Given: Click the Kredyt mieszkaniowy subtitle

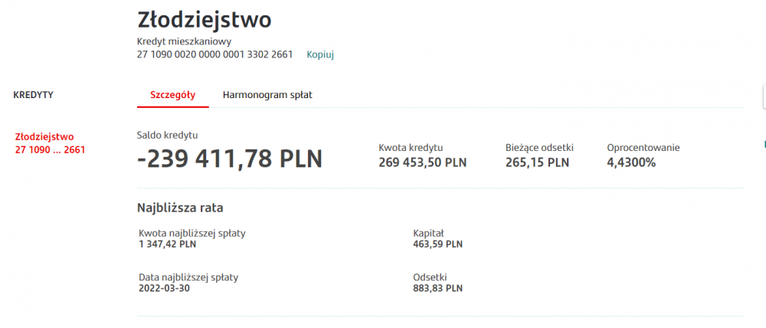Looking at the screenshot, I should pos(184,41).
